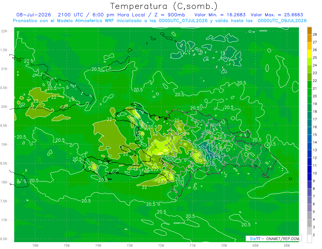
Task: Click the '70W' longitude axis label
Action: coord(224,246)
